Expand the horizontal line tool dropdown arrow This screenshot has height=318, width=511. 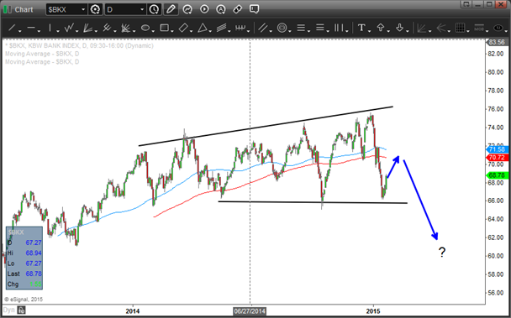coord(40,30)
